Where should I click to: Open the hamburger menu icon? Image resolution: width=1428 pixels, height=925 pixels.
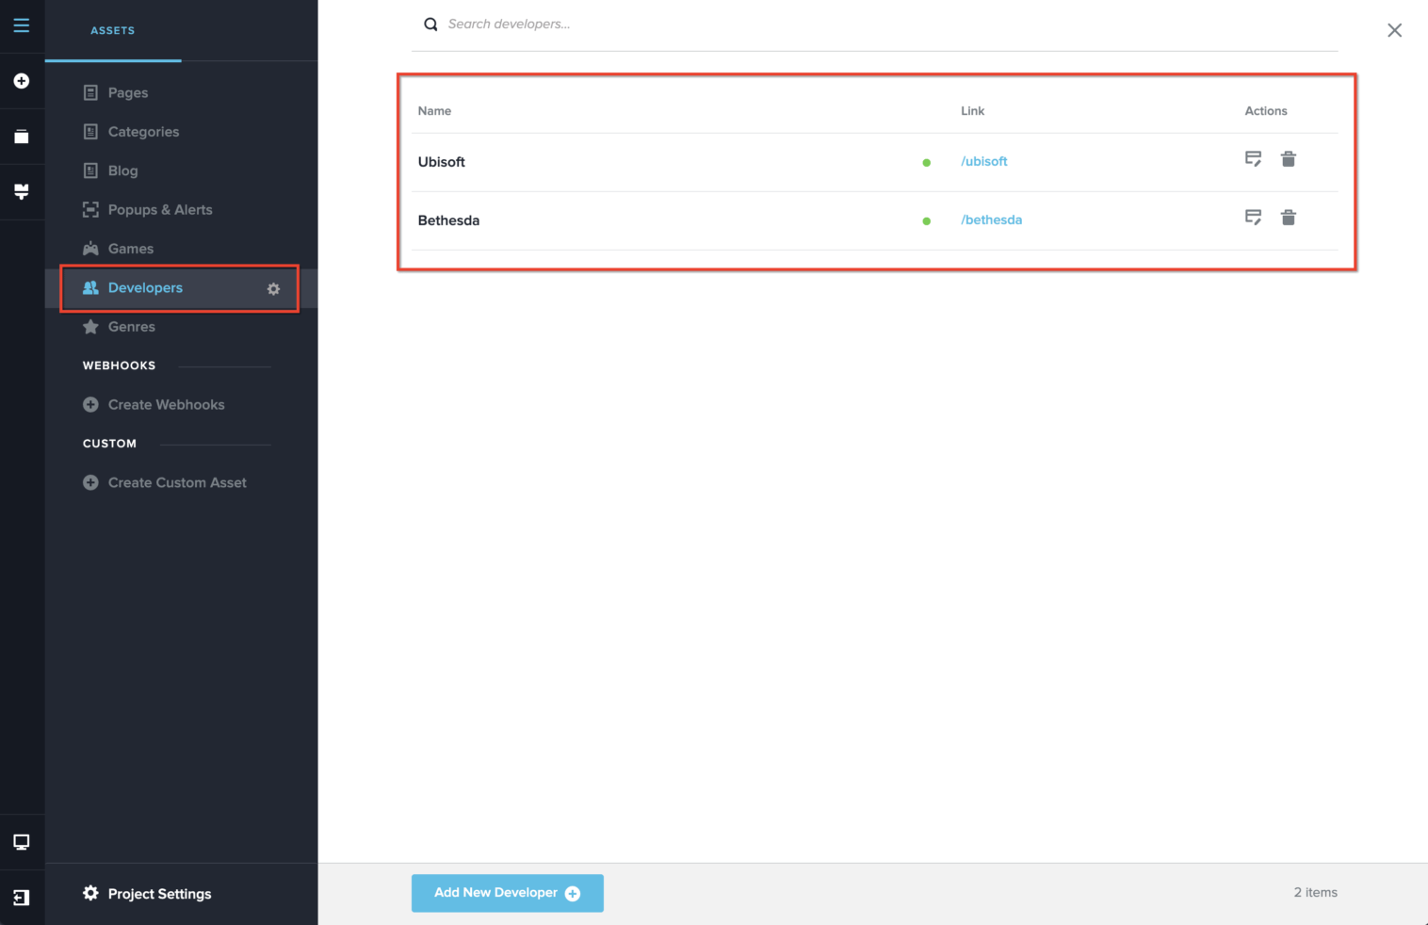coord(22,25)
